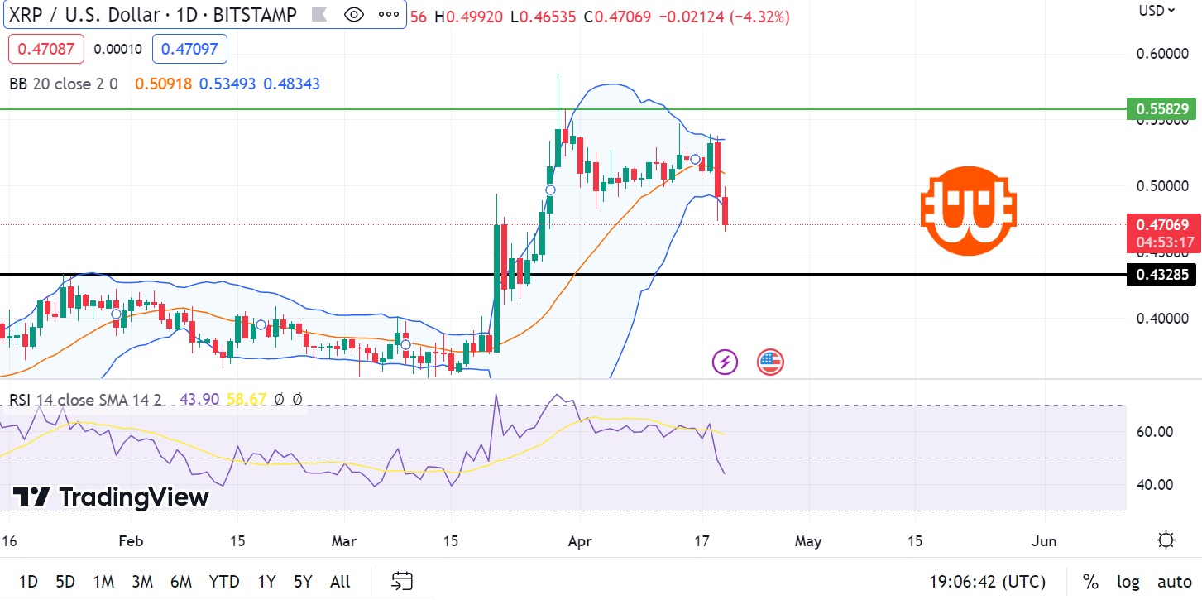This screenshot has height=600, width=1202.
Task: Select the BB 20 close indicator legend
Action: coord(64,84)
